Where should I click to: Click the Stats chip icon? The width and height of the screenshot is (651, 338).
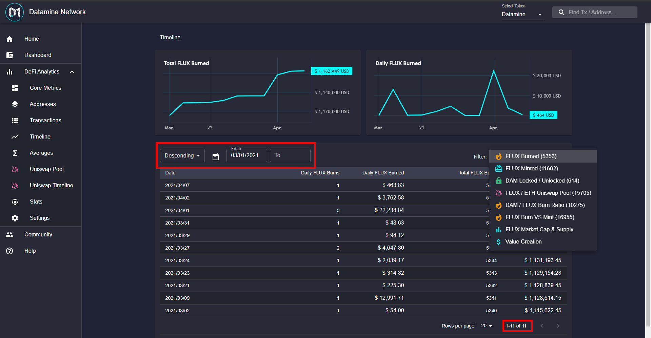coord(15,202)
